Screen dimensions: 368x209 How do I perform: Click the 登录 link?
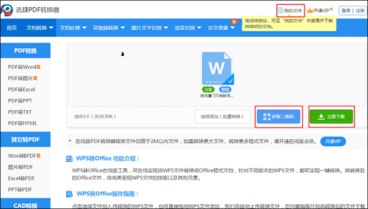(x=346, y=11)
